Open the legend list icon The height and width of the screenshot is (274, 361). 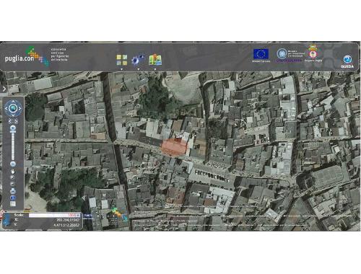(13, 204)
